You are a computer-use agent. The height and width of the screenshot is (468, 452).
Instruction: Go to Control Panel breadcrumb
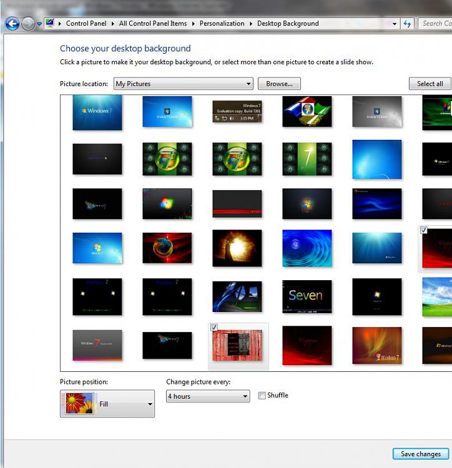coord(86,23)
